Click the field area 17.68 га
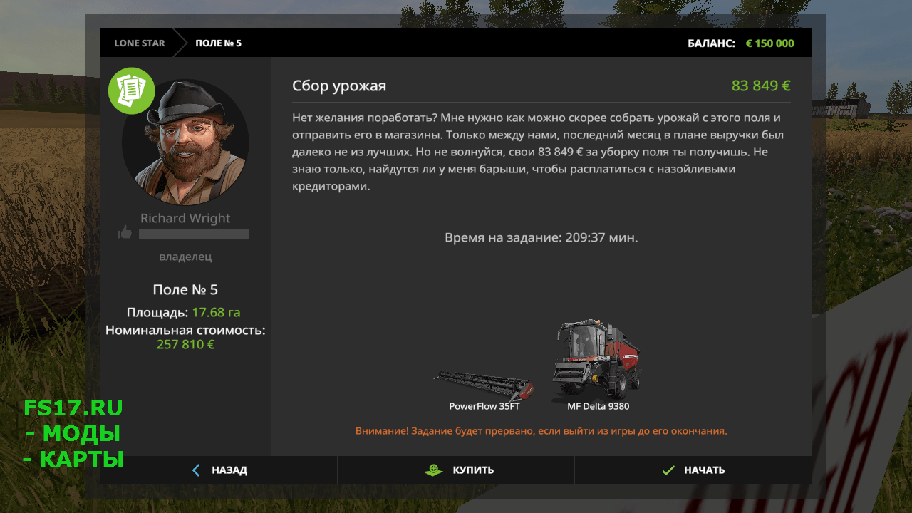Screen dimensions: 912x513 pyautogui.click(x=216, y=312)
